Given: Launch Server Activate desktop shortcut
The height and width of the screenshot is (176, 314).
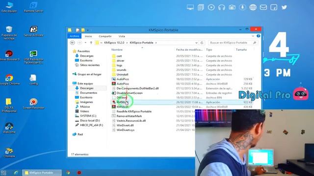Looking at the screenshot, I should tap(33, 31).
